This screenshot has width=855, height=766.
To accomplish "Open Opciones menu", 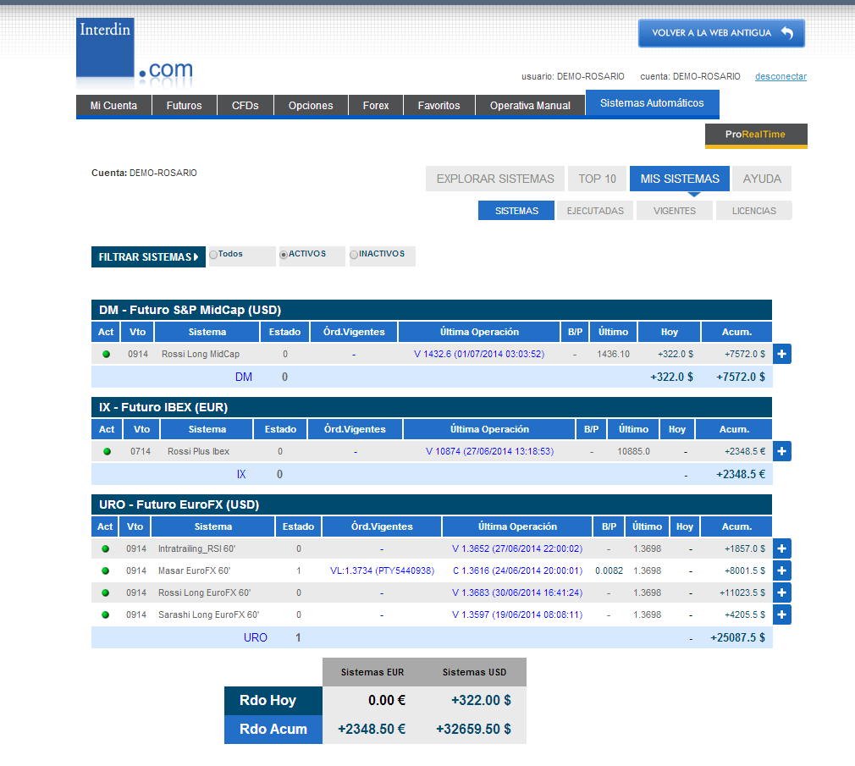I will tap(311, 106).
